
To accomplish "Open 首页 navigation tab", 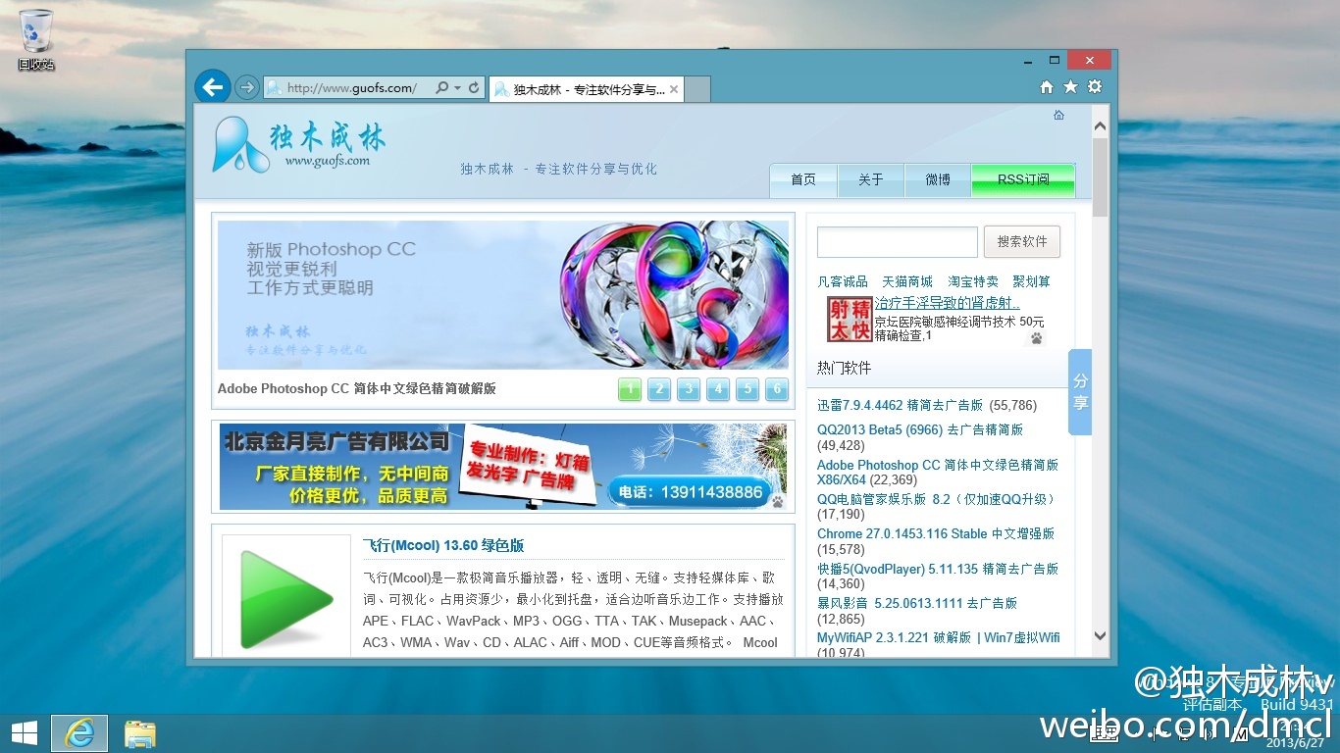I will [803, 180].
